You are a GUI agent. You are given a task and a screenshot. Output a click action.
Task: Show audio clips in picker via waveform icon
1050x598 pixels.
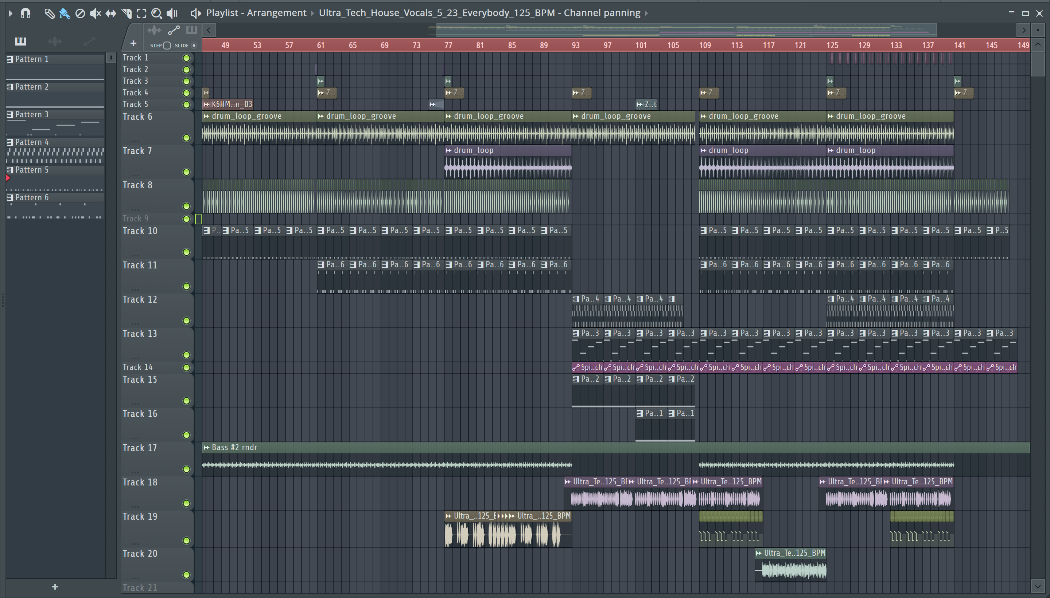(55, 41)
